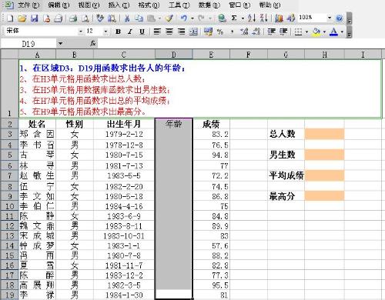Click the Save icon in toolbar
Image resolution: width=385 pixels, height=300 pixels.
(x=34, y=18)
